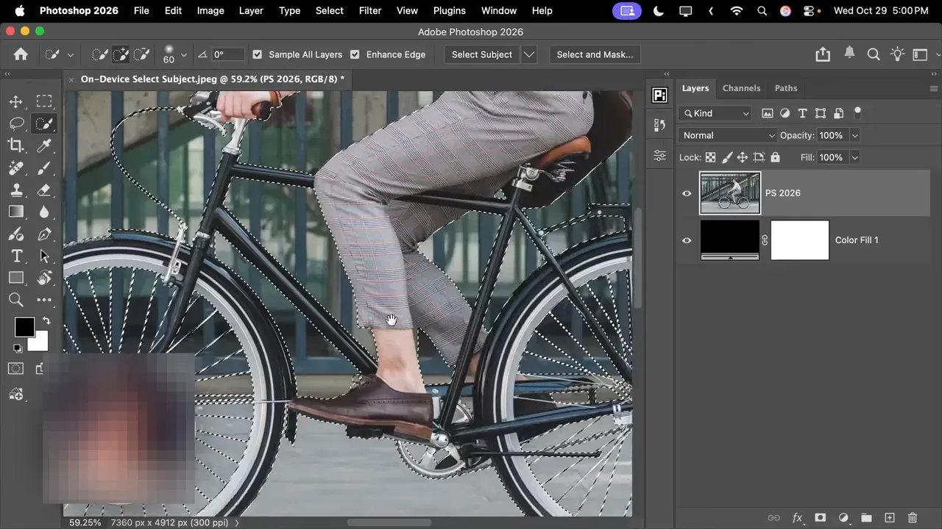Image resolution: width=942 pixels, height=529 pixels.
Task: Click the Select and Mask button
Action: coord(595,54)
